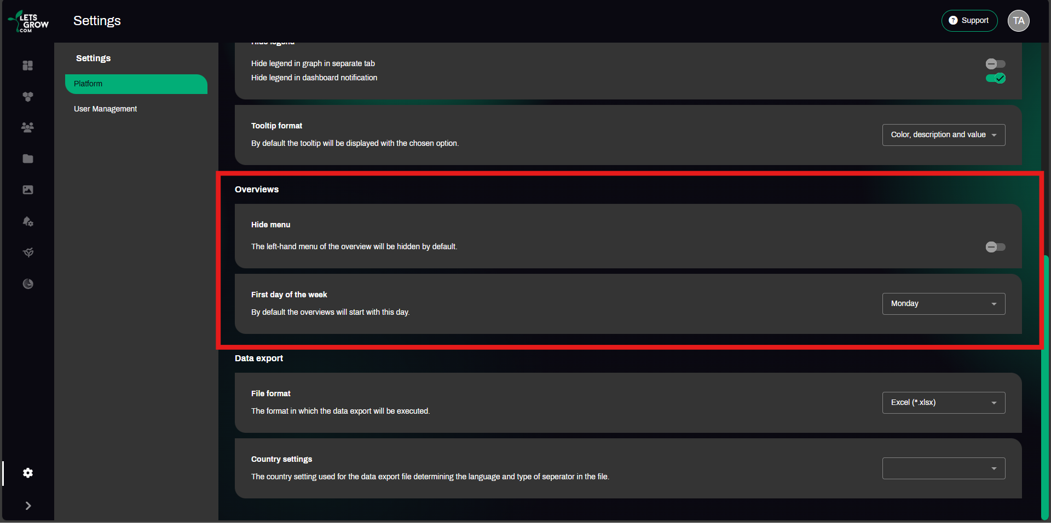Click the plant leaf sidebar icon

click(28, 252)
